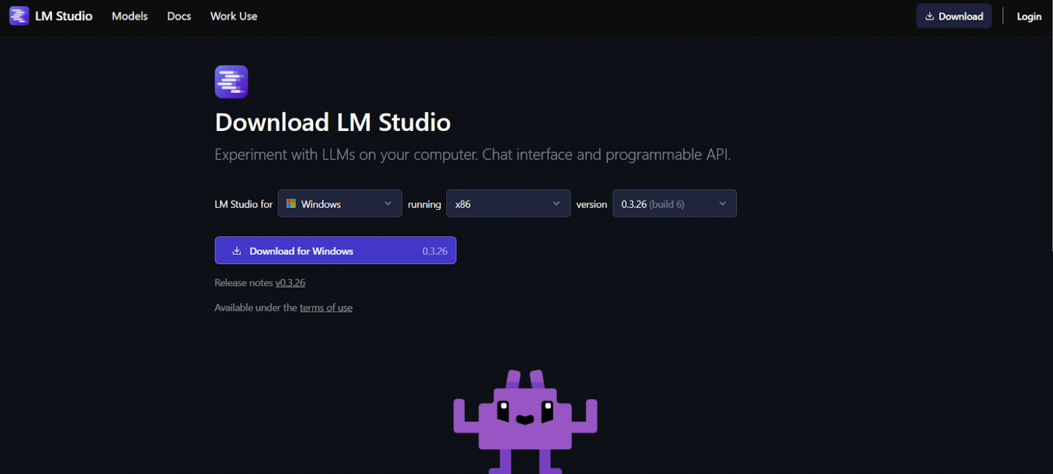
Task: Click the 'Release notes' text
Action: click(x=244, y=283)
